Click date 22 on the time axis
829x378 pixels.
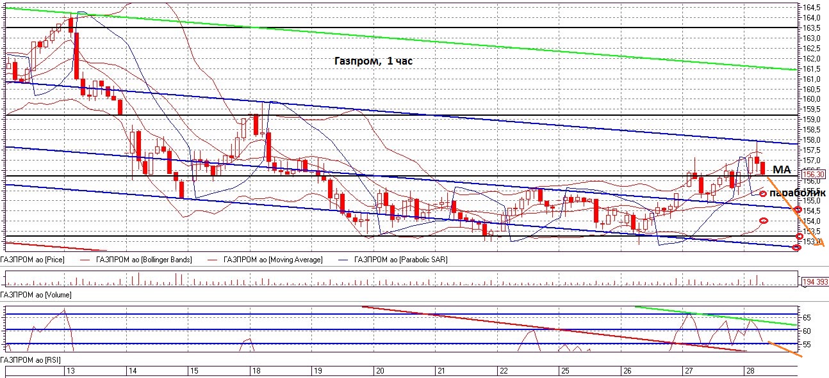point(503,371)
